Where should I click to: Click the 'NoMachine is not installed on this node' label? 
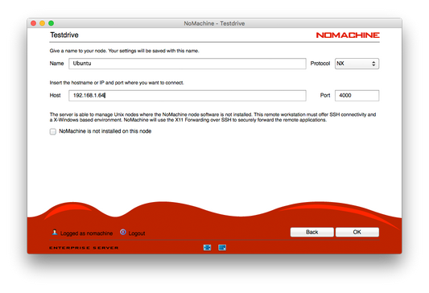click(105, 131)
